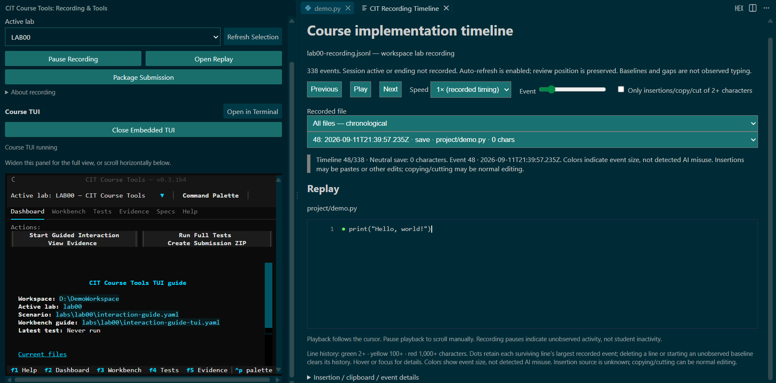Viewport: 776px width, 383px height.
Task: Open the Course TUI in Terminal
Action: (x=253, y=112)
